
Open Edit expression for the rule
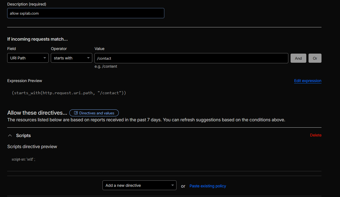click(307, 81)
